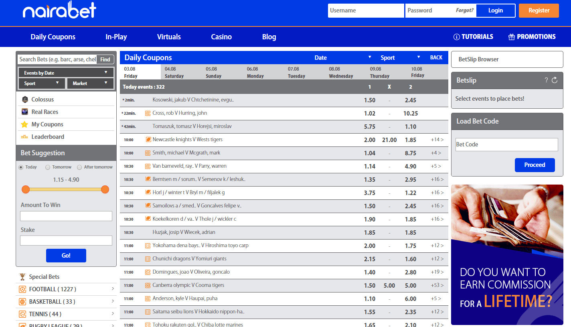Click the Bet Code input field
Viewport: 571px width, 327px height.
pyautogui.click(x=507, y=144)
